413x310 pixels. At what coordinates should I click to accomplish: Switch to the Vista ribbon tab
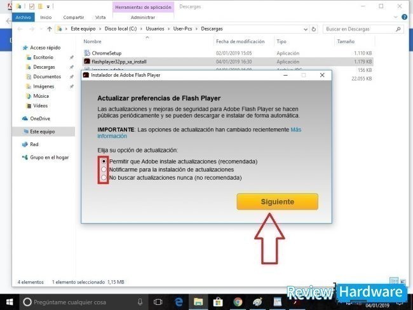(100, 17)
